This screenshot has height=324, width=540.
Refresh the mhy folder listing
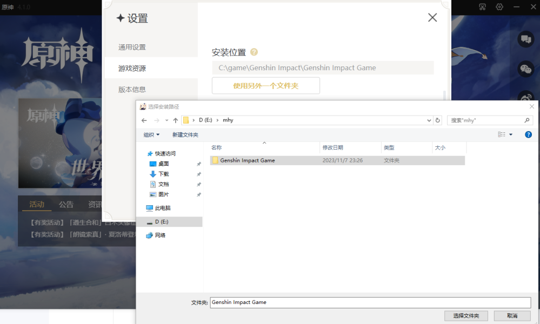click(x=438, y=120)
